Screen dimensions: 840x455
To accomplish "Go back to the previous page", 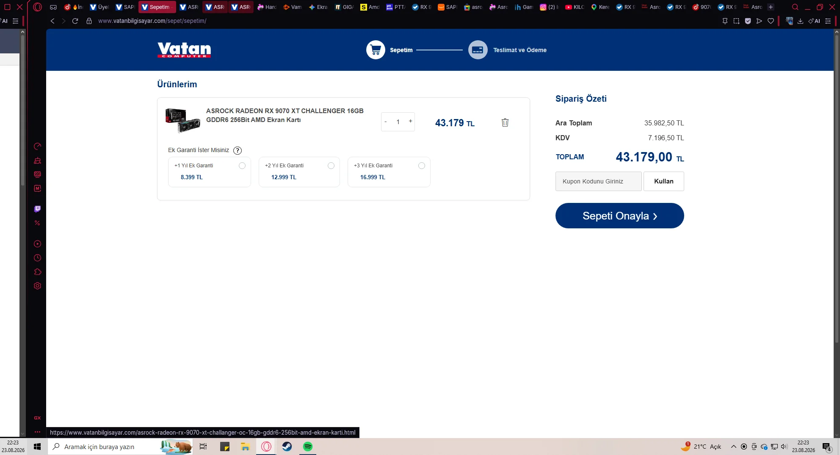I will pos(52,21).
